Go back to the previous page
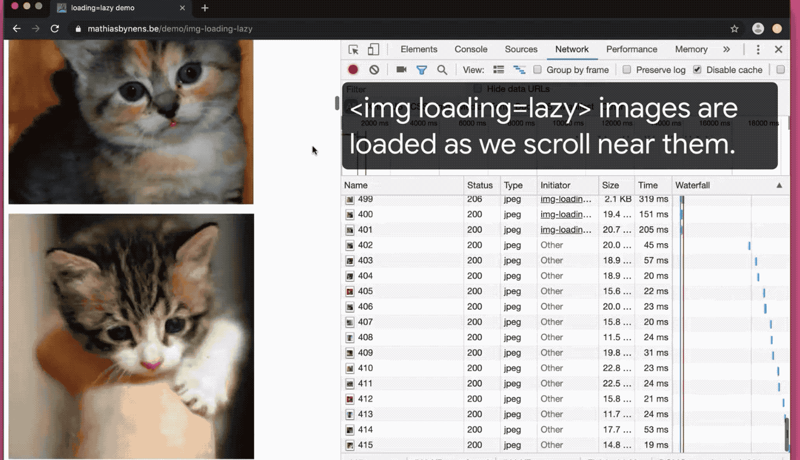Image resolution: width=800 pixels, height=460 pixels. [x=17, y=29]
